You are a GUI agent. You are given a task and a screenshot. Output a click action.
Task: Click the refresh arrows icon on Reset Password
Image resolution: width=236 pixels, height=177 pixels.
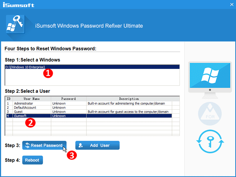click(x=27, y=145)
